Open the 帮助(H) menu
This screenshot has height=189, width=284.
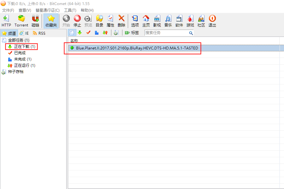coord(87,10)
